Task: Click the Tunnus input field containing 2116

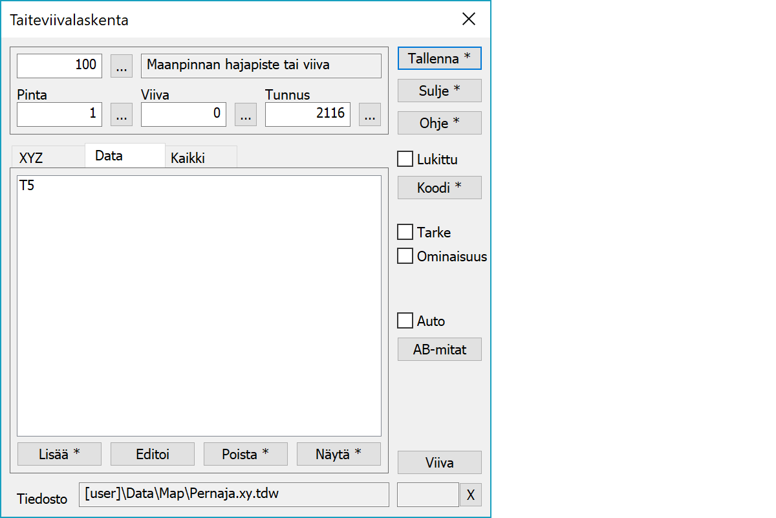Action: pos(308,114)
